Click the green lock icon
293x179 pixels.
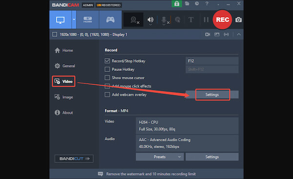pyautogui.click(x=177, y=3)
